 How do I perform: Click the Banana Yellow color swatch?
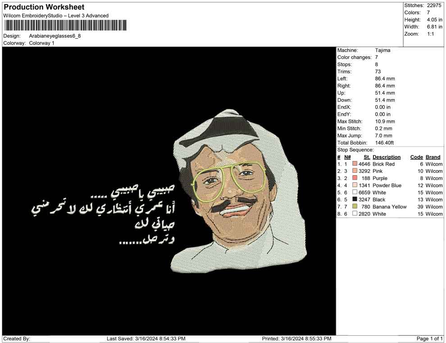(355, 207)
